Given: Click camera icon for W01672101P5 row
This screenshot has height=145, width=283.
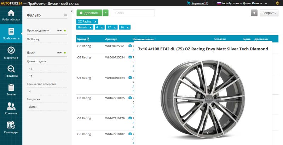Looking at the screenshot, I should [130, 98].
